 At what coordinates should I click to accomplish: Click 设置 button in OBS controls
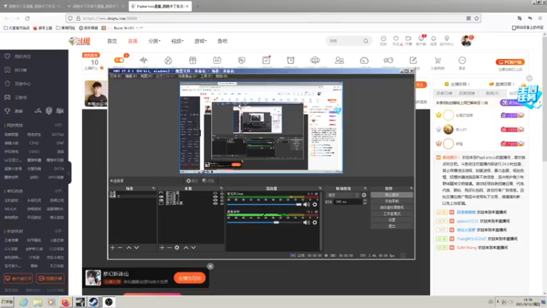coord(392,220)
